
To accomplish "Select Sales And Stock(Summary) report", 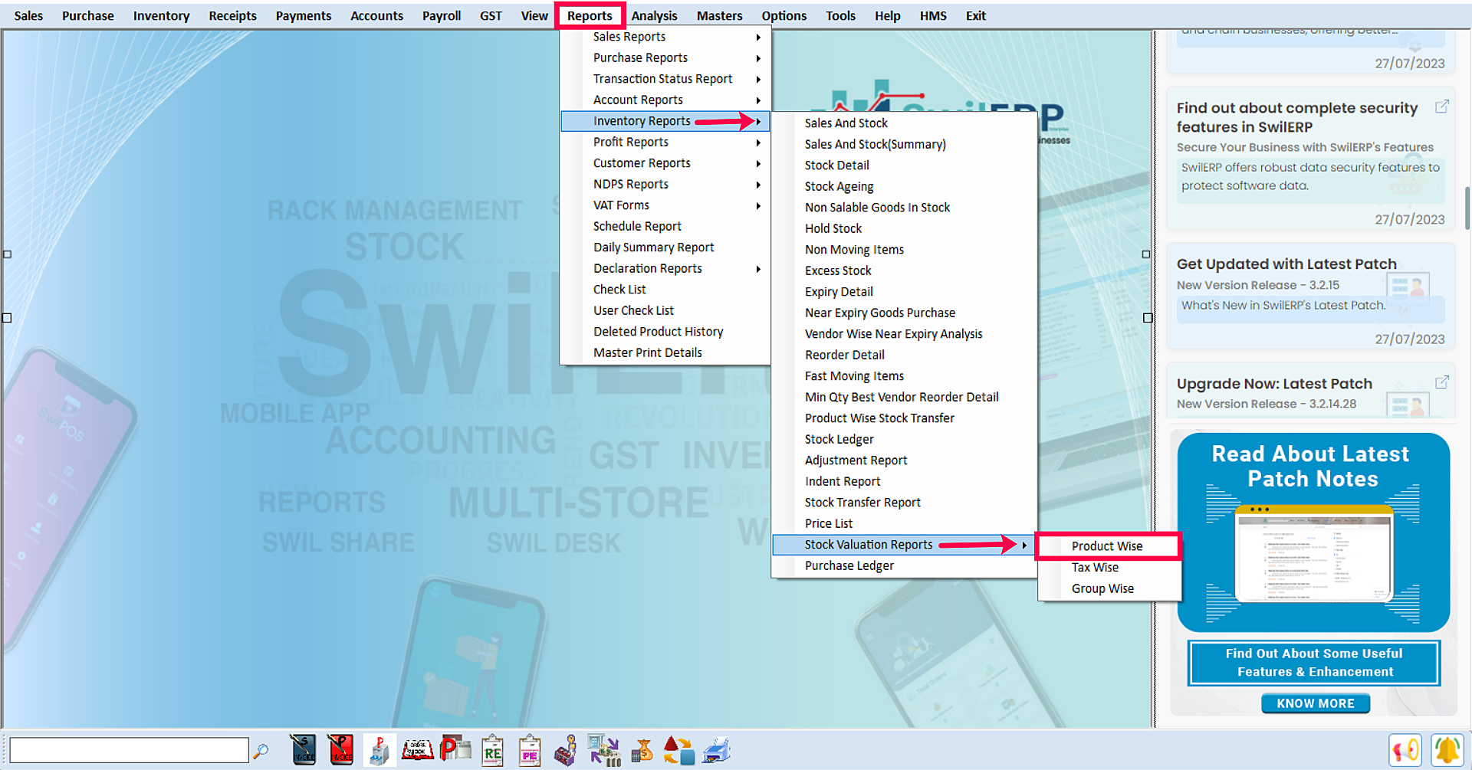I will (903, 145).
